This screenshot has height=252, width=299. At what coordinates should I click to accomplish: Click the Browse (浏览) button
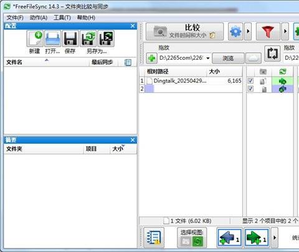tap(228, 58)
